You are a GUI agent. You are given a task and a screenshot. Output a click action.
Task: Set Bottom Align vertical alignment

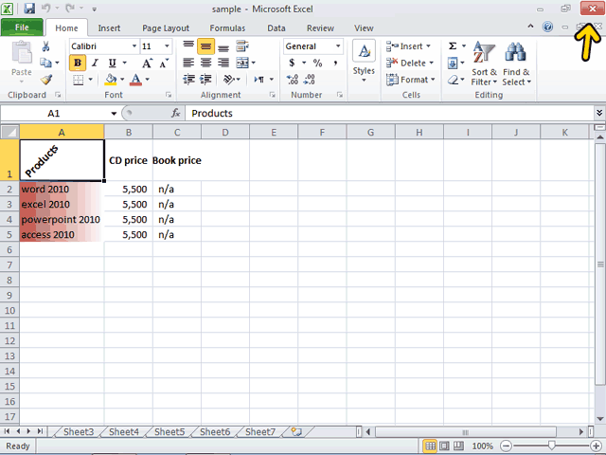point(223,46)
